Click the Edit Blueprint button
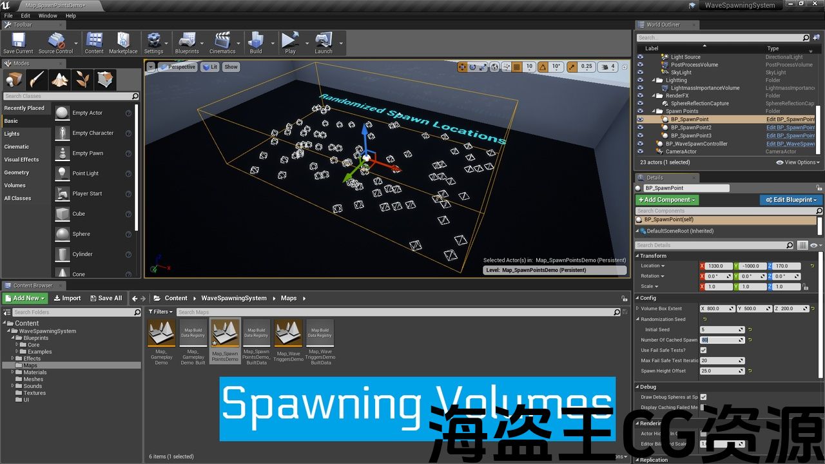This screenshot has height=464, width=825. coord(791,200)
